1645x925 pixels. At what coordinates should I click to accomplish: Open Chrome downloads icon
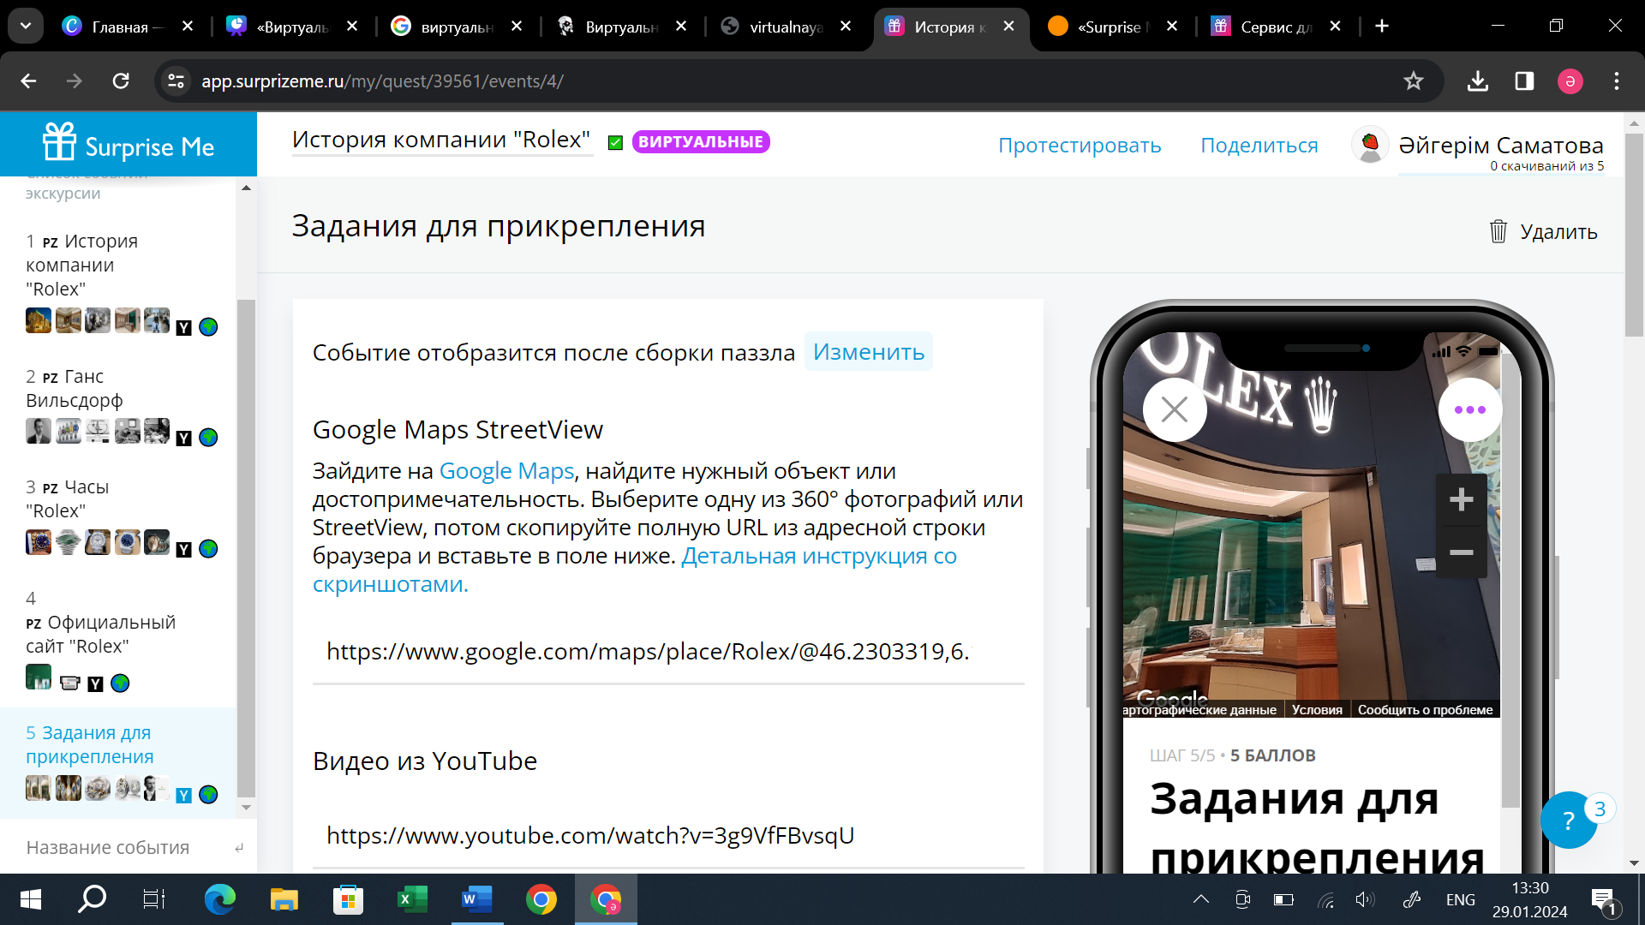coord(1477,81)
